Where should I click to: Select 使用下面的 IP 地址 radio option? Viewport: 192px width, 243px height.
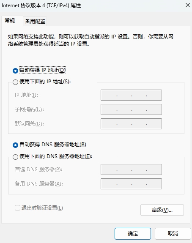tap(15, 82)
